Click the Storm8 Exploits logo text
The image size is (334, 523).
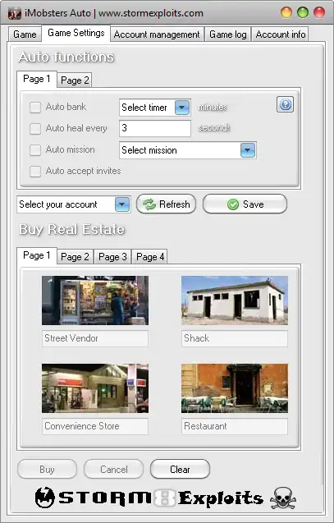click(x=162, y=498)
